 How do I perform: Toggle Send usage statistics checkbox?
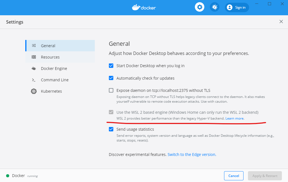click(111, 129)
